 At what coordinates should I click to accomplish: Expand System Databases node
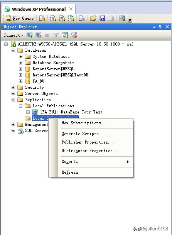click(21, 56)
